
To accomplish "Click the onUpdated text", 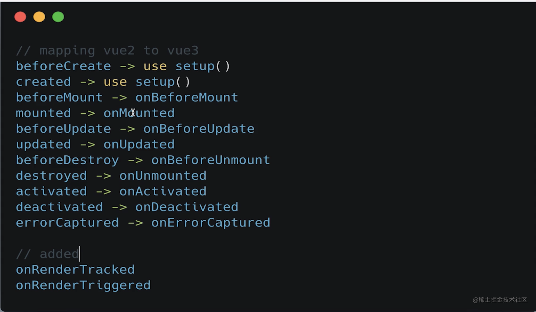I will point(139,144).
